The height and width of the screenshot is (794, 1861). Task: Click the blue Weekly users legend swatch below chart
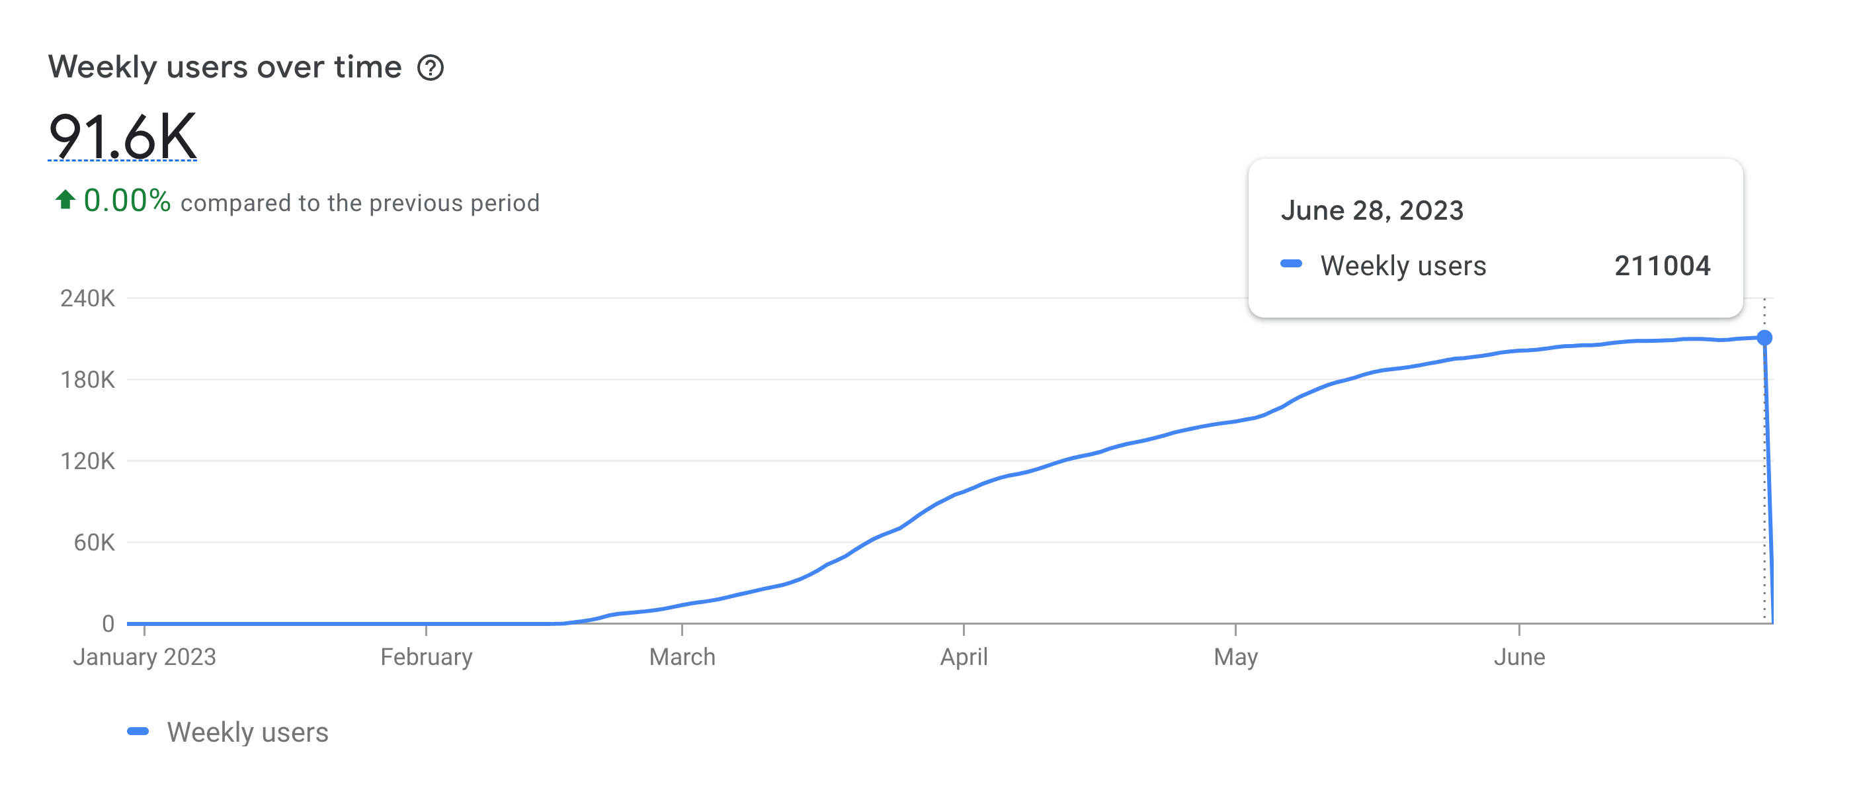[x=138, y=731]
